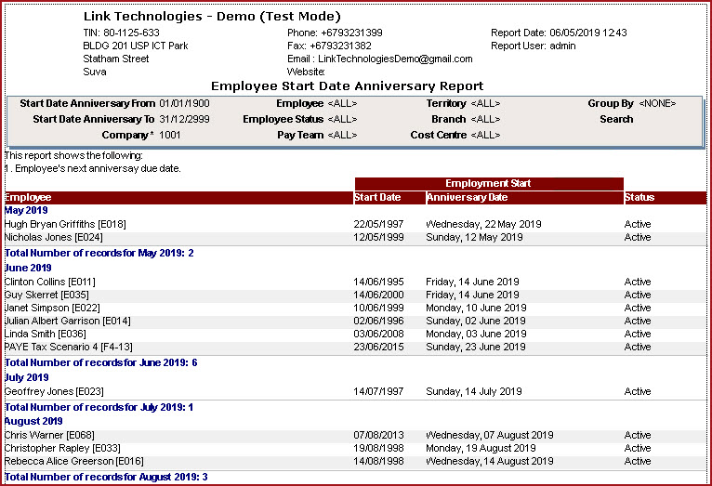Click the Employee column header

click(28, 197)
